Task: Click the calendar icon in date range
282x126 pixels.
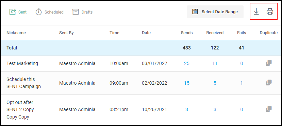Action: [195, 12]
